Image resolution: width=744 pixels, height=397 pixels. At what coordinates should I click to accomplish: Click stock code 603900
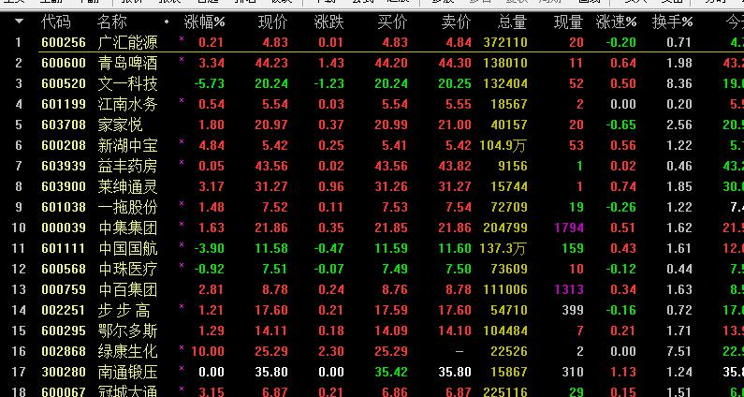64,186
